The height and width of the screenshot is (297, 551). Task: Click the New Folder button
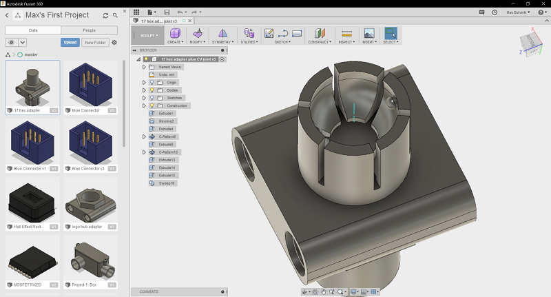[94, 43]
